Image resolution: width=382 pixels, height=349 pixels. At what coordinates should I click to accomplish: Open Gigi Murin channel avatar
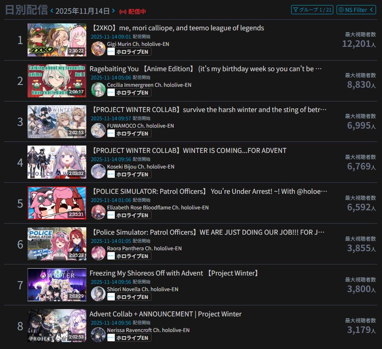pyautogui.click(x=98, y=49)
